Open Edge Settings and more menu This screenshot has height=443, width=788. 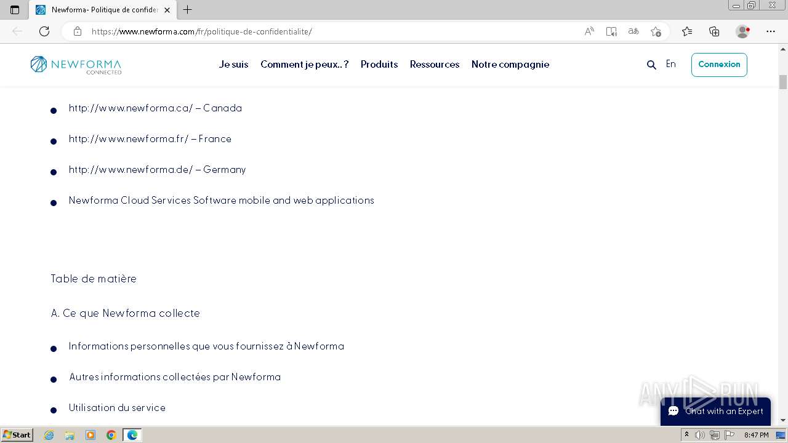tap(771, 31)
